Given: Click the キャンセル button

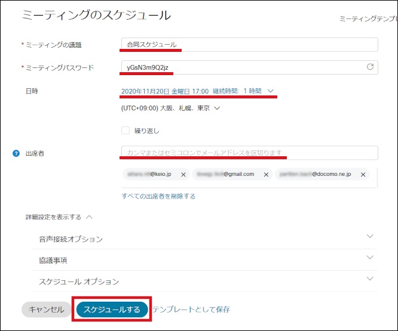Looking at the screenshot, I should click(x=46, y=310).
